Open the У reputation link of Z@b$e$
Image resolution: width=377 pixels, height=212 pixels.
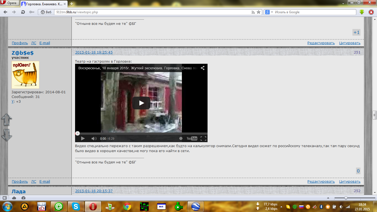tap(13, 101)
